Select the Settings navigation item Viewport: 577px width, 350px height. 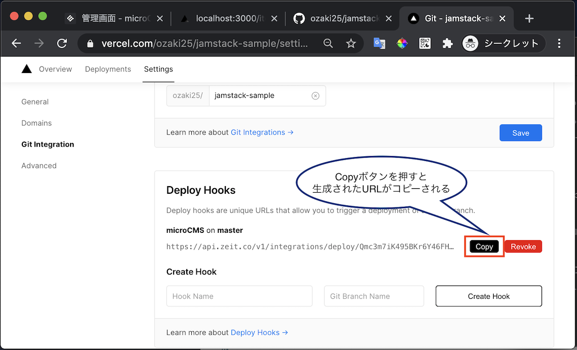pyautogui.click(x=158, y=69)
